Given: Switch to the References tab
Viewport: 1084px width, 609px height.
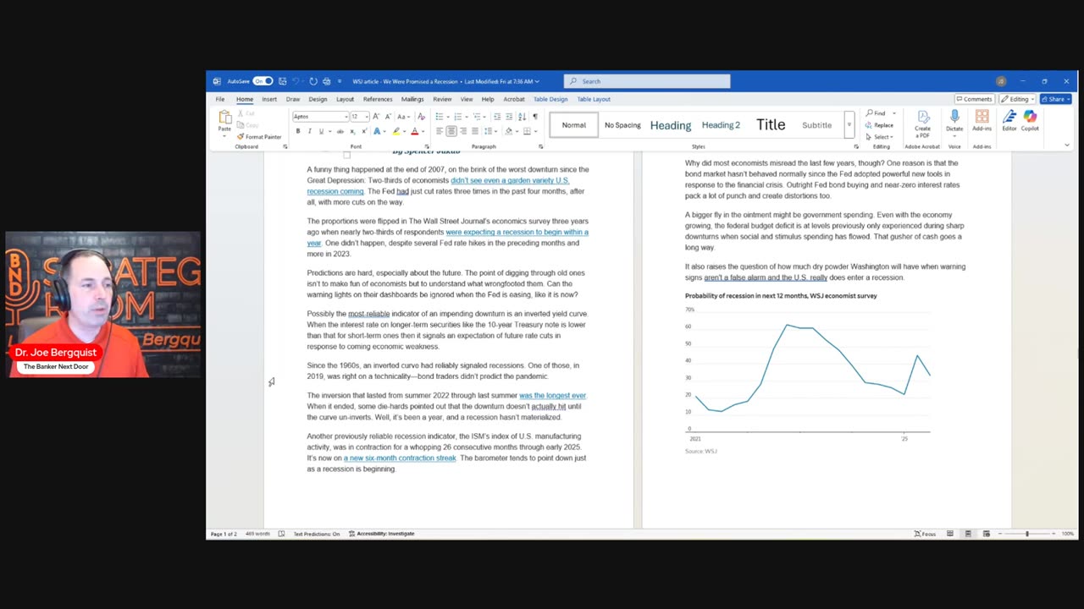Looking at the screenshot, I should tap(378, 99).
